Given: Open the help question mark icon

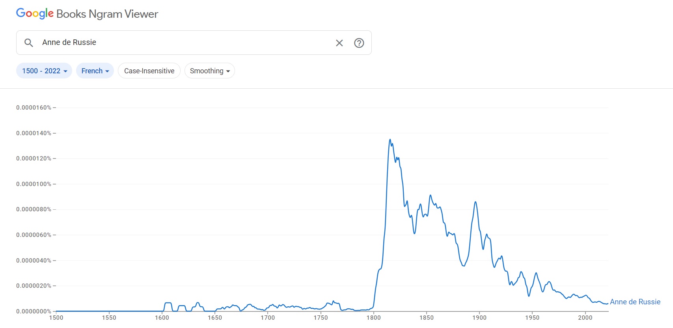Looking at the screenshot, I should [x=359, y=43].
